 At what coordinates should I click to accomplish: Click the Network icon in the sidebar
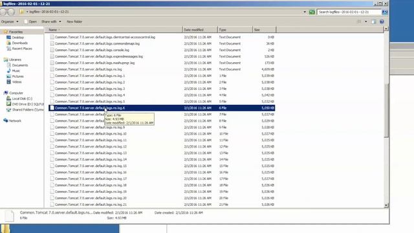coord(6,121)
